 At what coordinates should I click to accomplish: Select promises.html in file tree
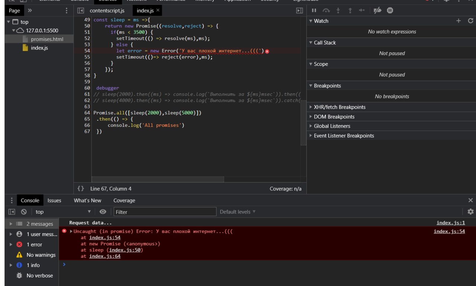tap(47, 39)
